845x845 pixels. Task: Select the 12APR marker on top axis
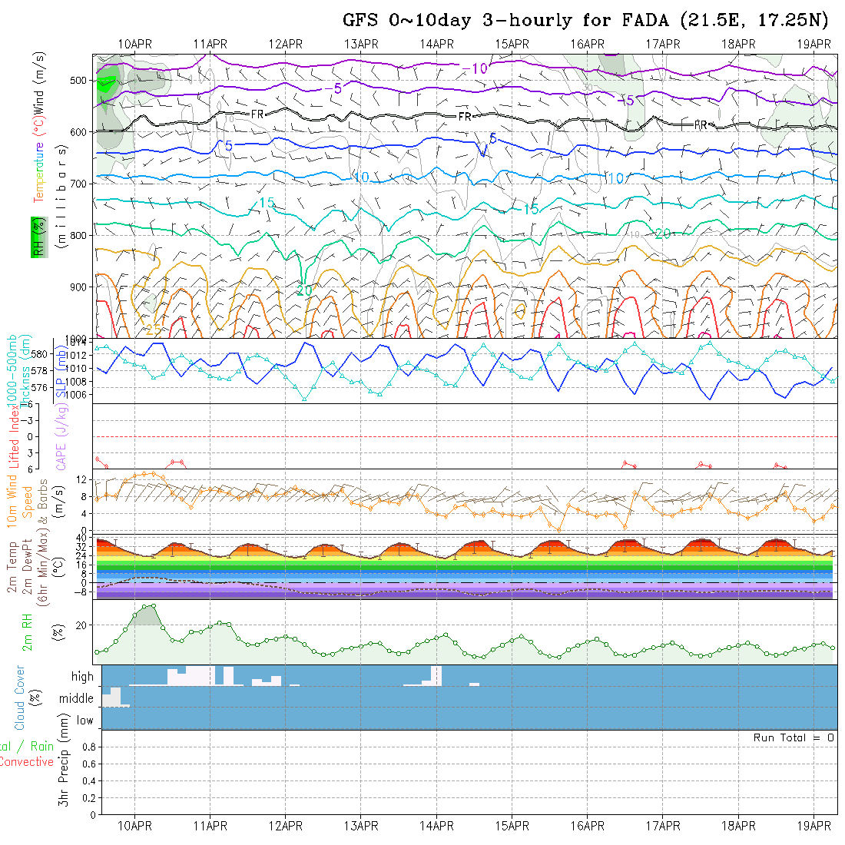286,44
